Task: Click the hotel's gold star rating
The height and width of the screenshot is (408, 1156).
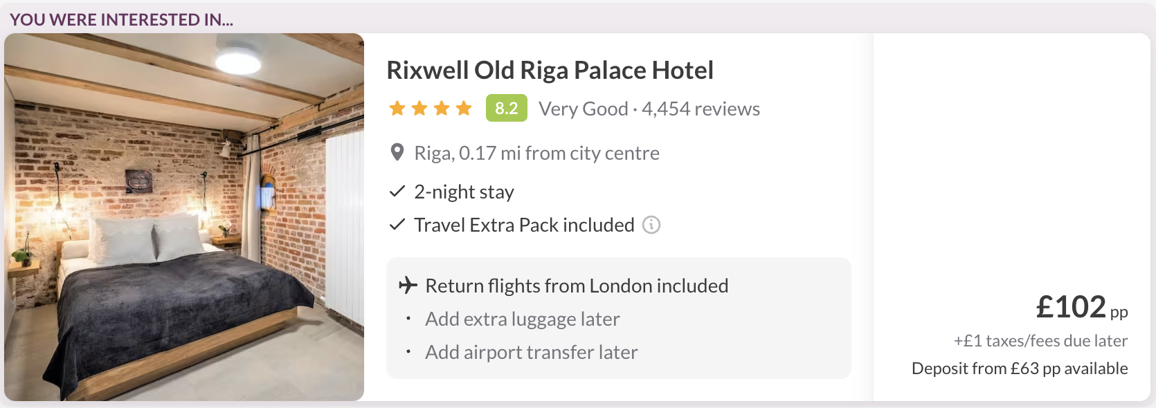Action: click(431, 109)
